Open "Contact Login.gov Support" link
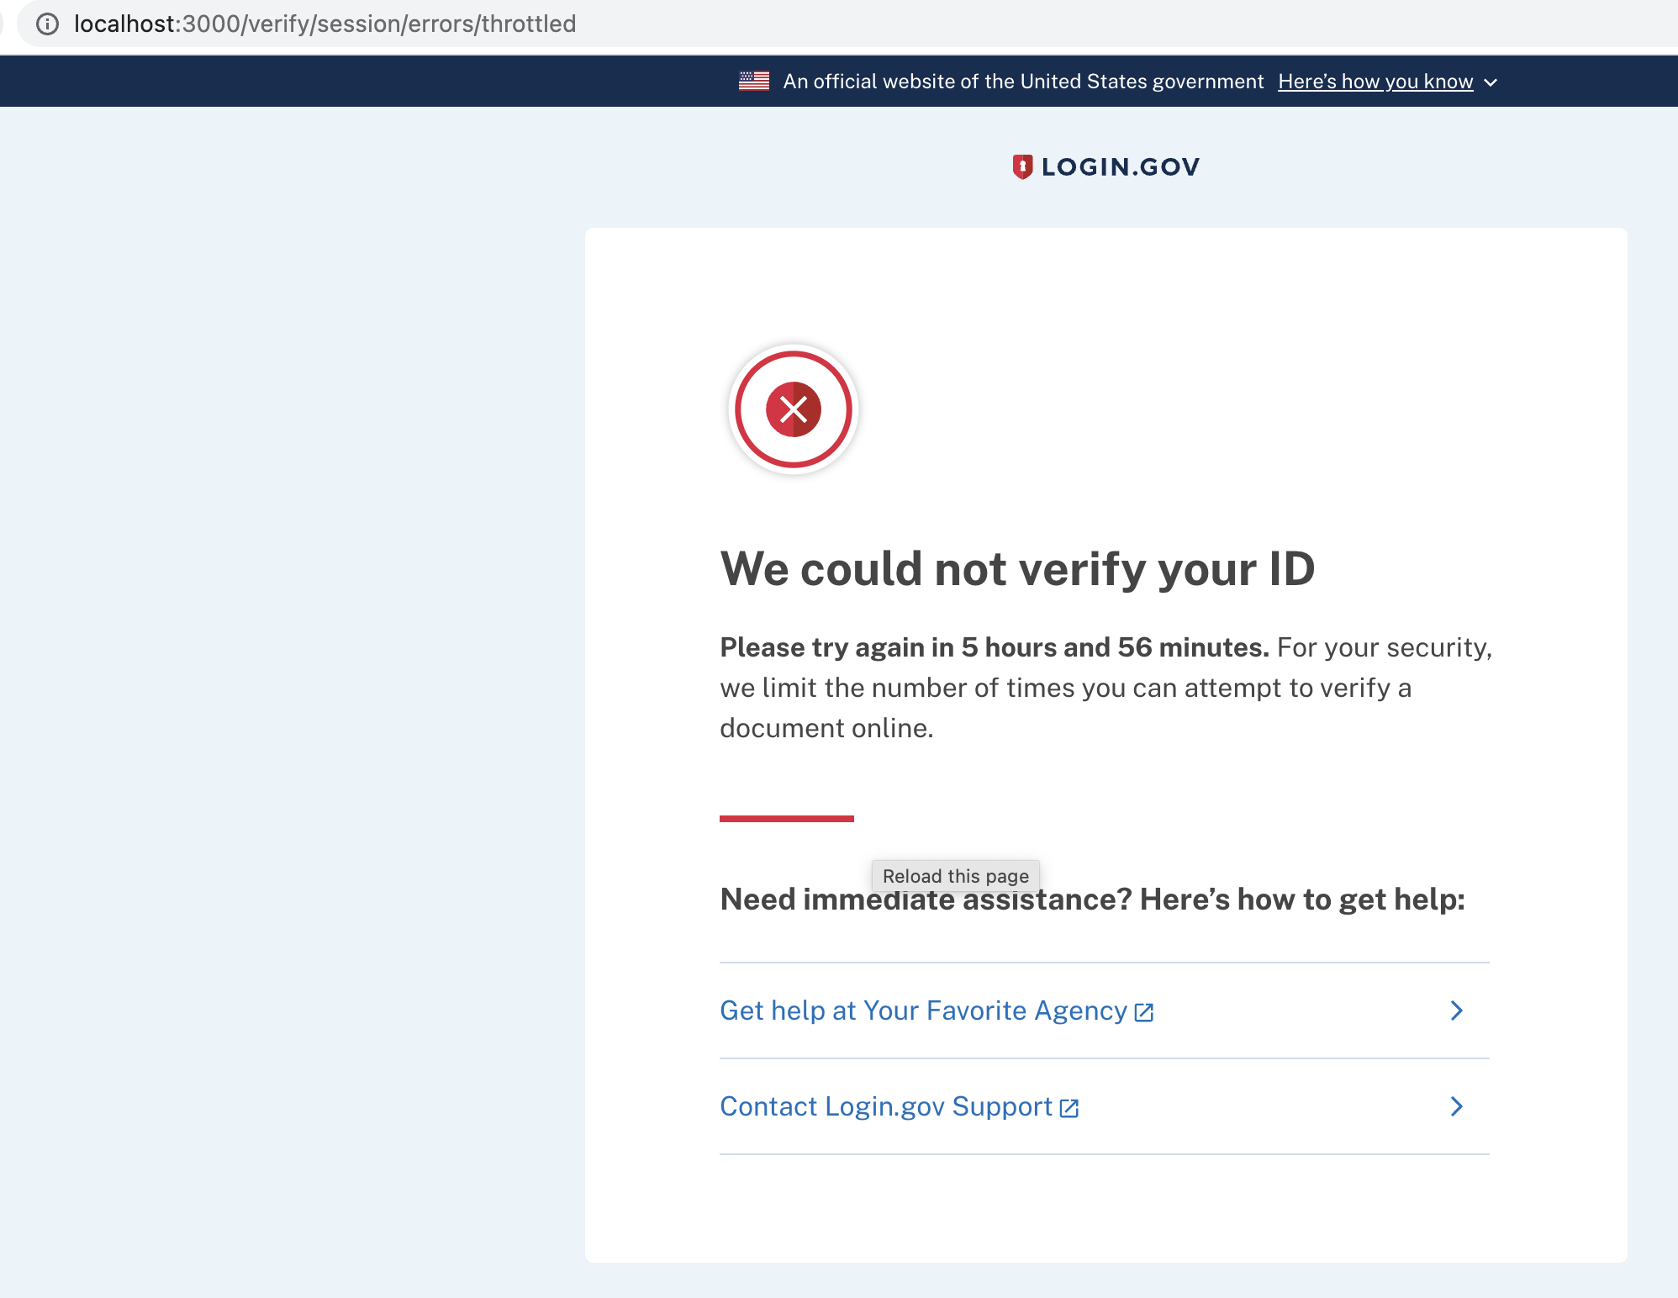 [x=885, y=1106]
